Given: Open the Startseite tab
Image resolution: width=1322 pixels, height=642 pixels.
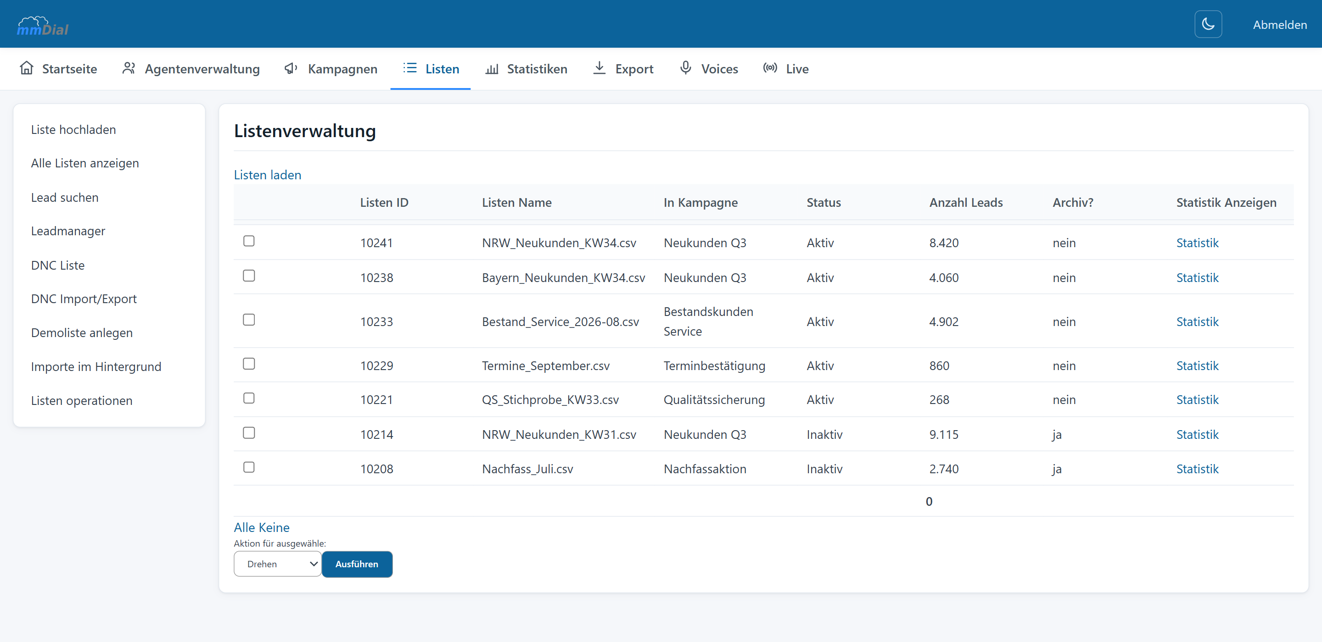Looking at the screenshot, I should pos(58,69).
